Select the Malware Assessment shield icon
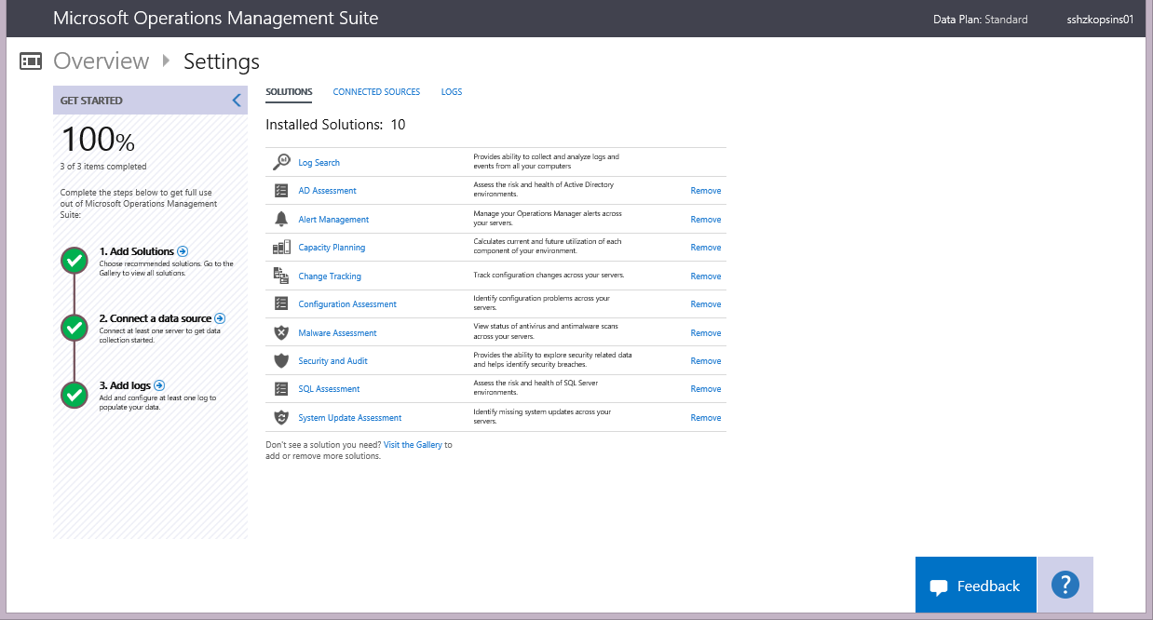The image size is (1153, 620). tap(280, 331)
